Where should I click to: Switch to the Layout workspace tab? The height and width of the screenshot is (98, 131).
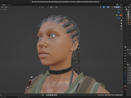tap(4, 5)
